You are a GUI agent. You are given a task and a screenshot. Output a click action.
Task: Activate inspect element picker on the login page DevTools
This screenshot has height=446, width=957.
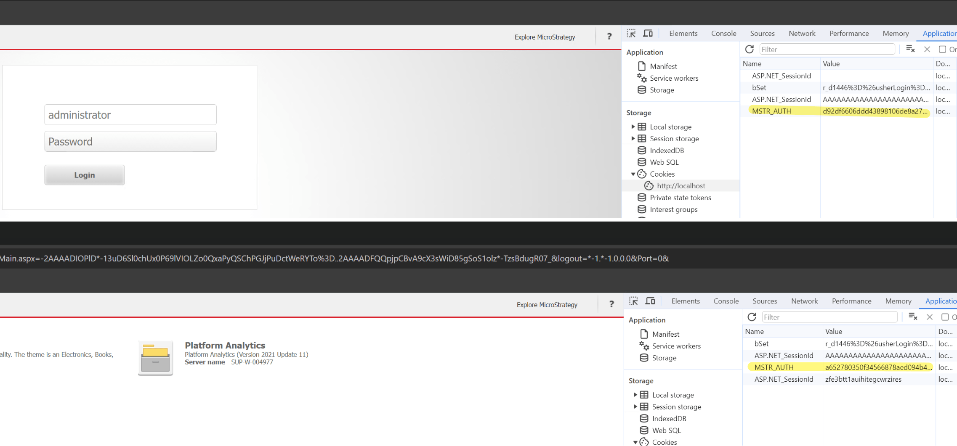pos(631,33)
